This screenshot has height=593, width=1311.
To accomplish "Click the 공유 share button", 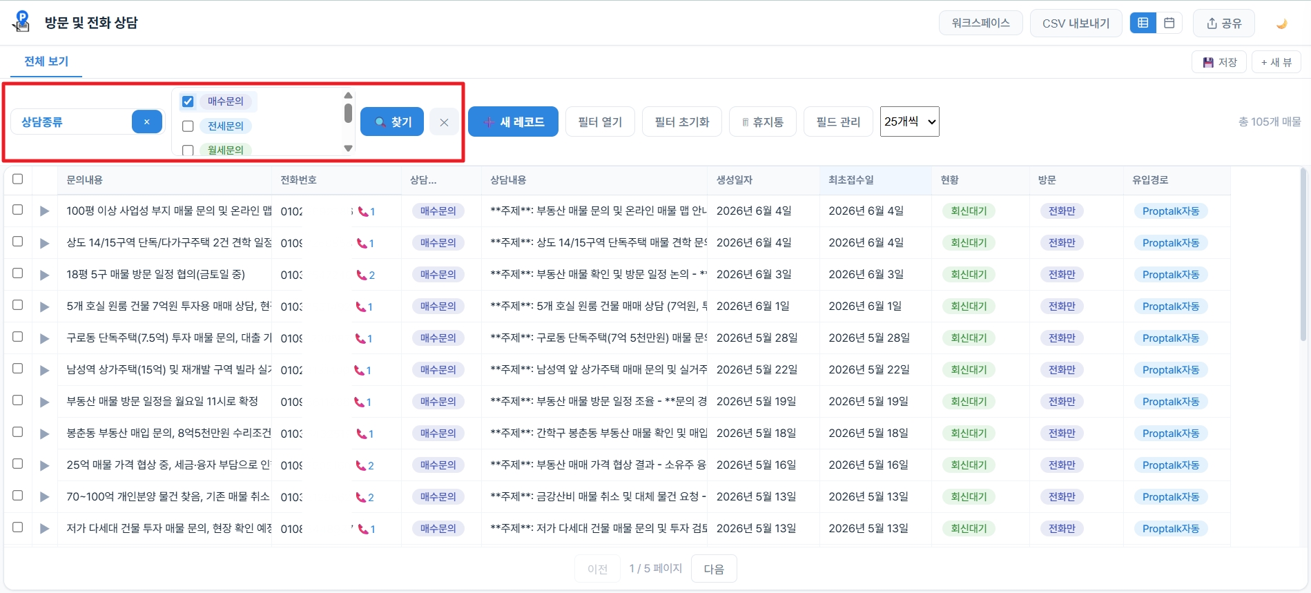I will 1224,23.
